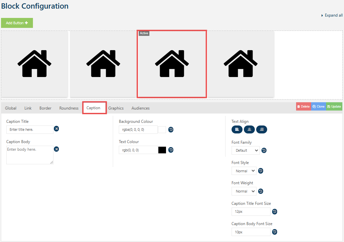Set text alignment to left

click(x=237, y=129)
